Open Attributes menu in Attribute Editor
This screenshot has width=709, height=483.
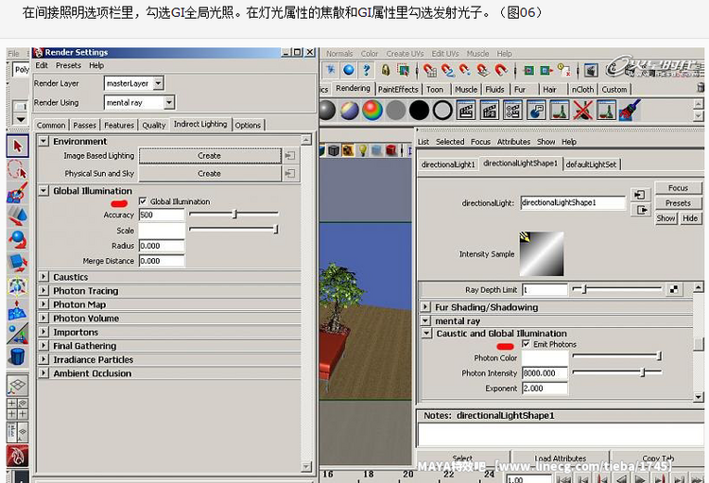click(513, 142)
